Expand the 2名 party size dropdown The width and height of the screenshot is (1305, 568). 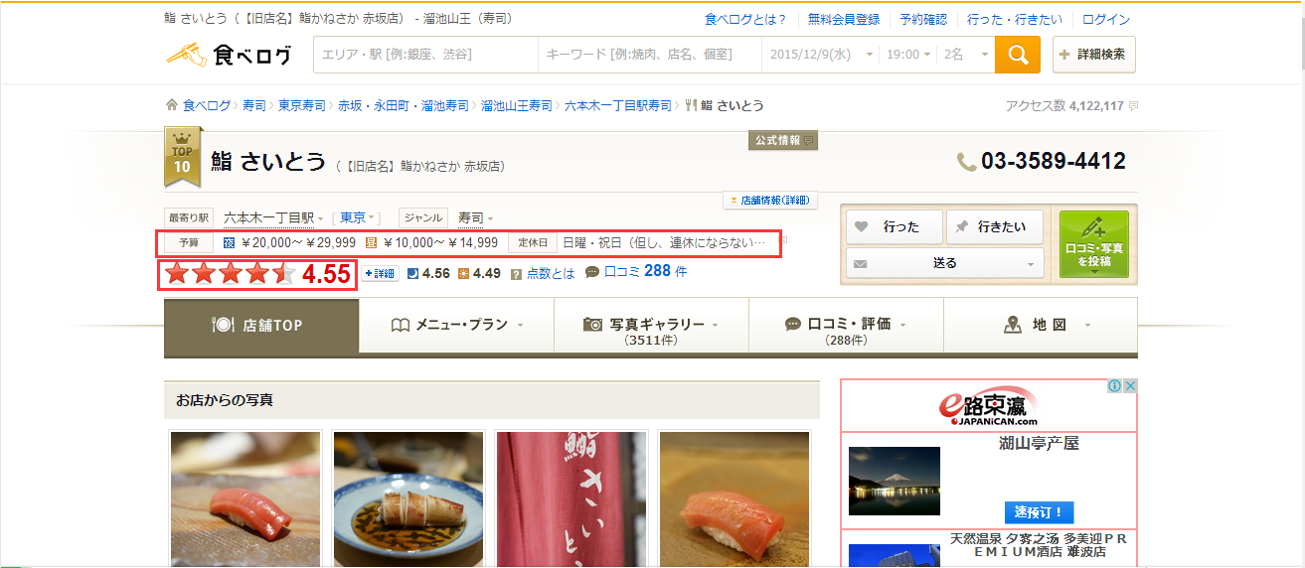(x=966, y=55)
